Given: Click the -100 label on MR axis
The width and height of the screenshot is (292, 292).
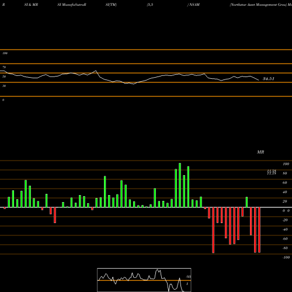Looking at the screenshot, I should pos(286,258).
